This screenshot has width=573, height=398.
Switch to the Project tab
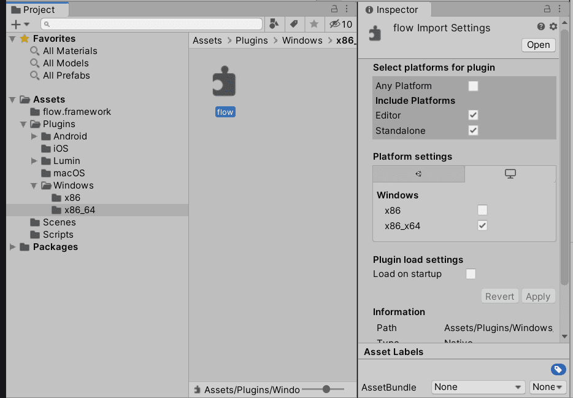coord(38,9)
